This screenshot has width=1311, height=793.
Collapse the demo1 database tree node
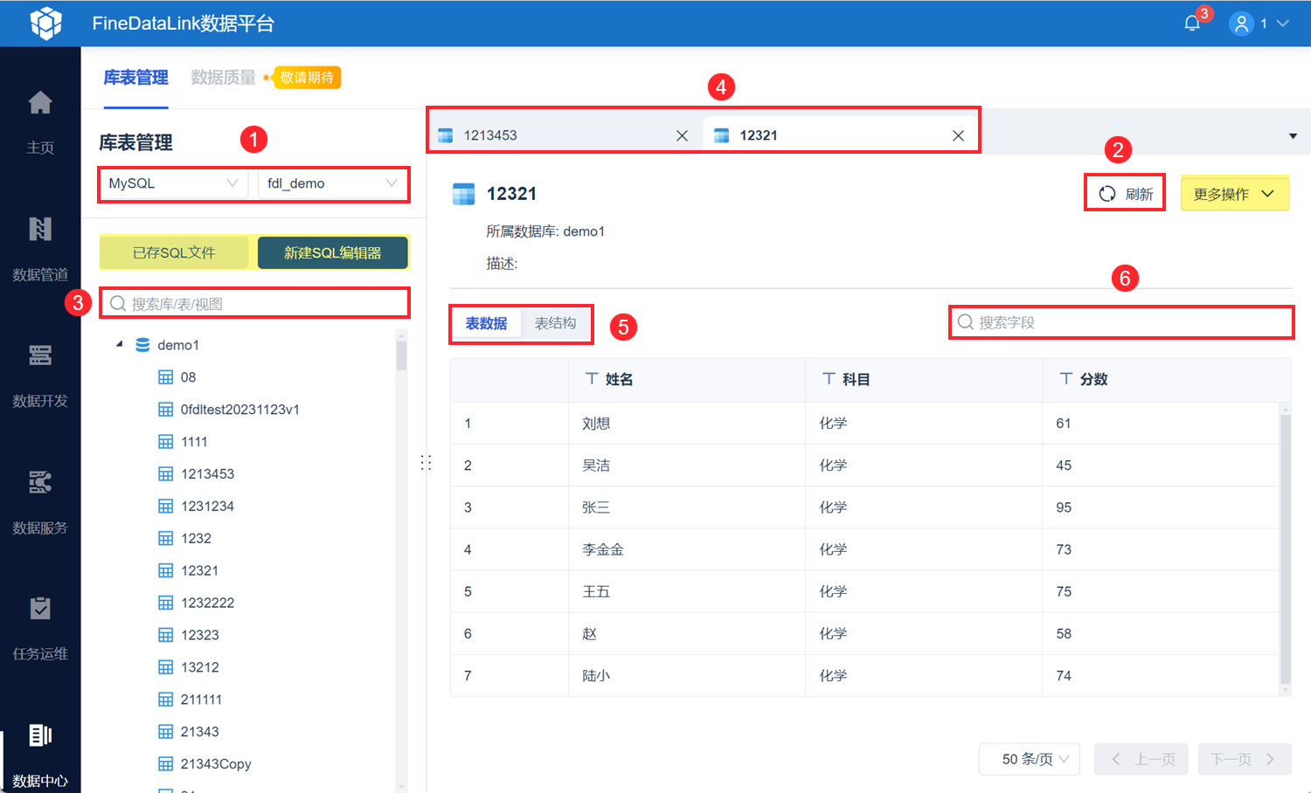[120, 345]
